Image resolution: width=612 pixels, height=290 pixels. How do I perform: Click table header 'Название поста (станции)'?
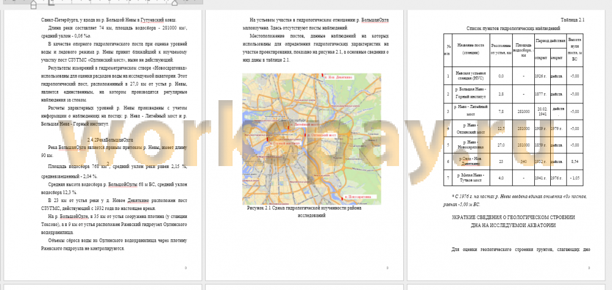click(x=471, y=49)
